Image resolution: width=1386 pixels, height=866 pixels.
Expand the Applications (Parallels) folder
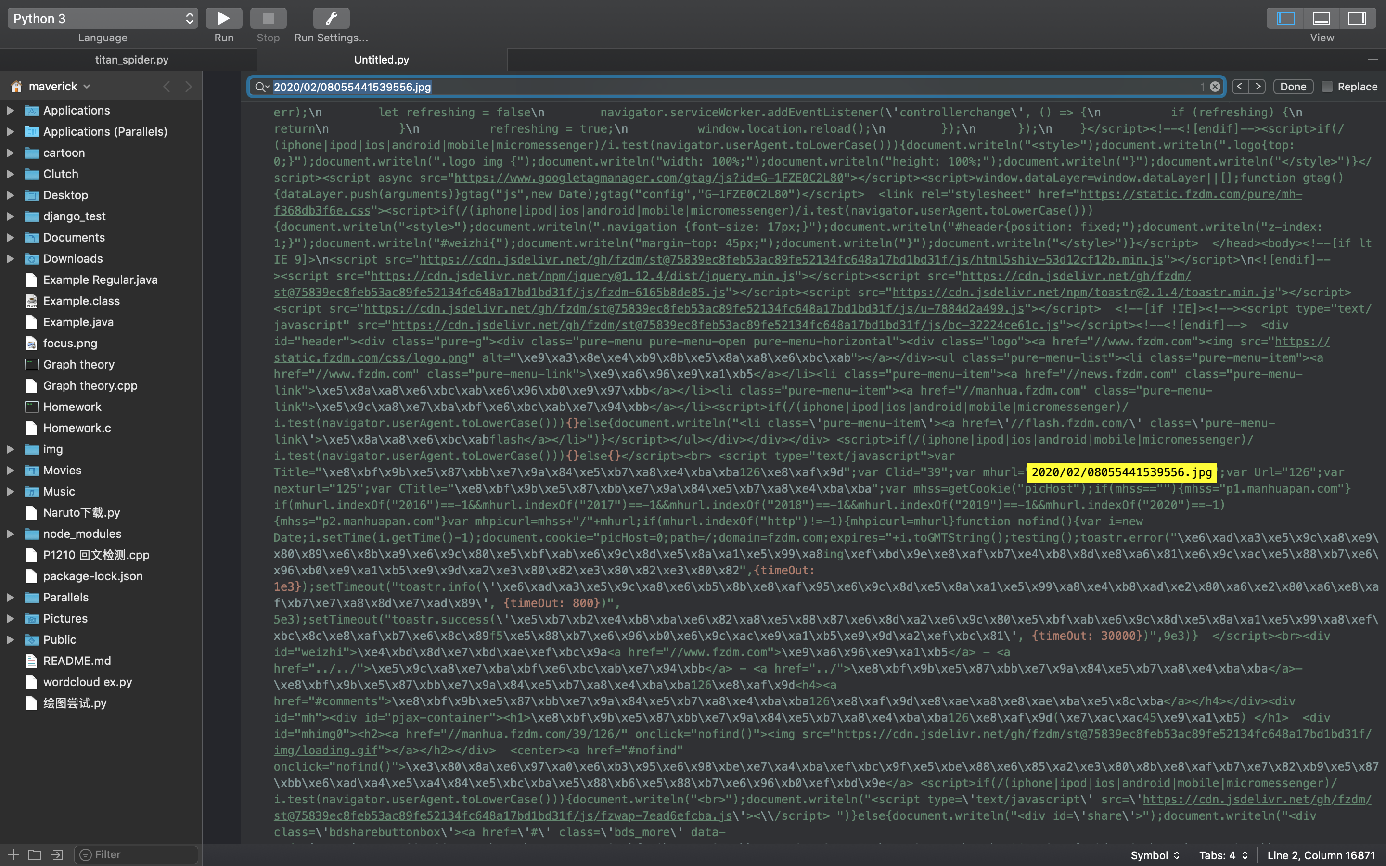(10, 132)
